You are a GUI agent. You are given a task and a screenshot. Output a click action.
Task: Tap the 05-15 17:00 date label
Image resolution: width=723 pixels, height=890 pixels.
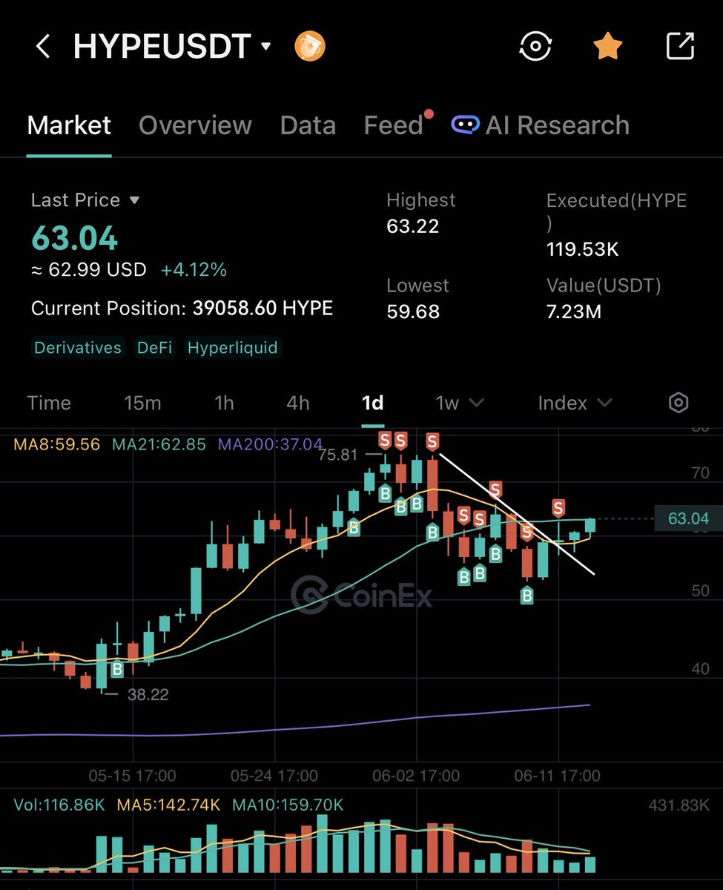[x=132, y=776]
